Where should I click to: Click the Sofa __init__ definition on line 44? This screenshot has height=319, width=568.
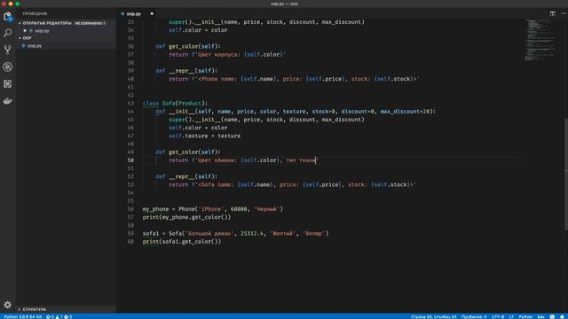[296, 112]
